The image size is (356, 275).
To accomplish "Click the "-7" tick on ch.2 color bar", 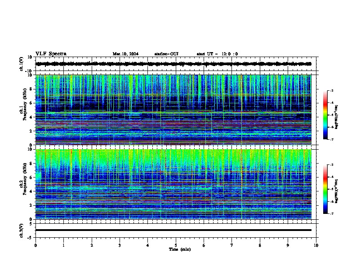I will point(332,213).
